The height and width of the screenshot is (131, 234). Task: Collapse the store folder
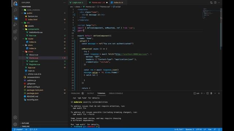pos(23,45)
